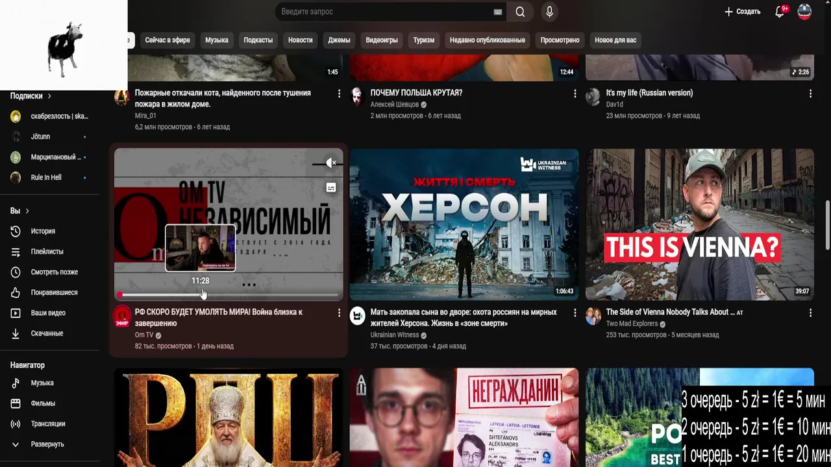
Task: Open notifications bell
Action: click(x=780, y=12)
